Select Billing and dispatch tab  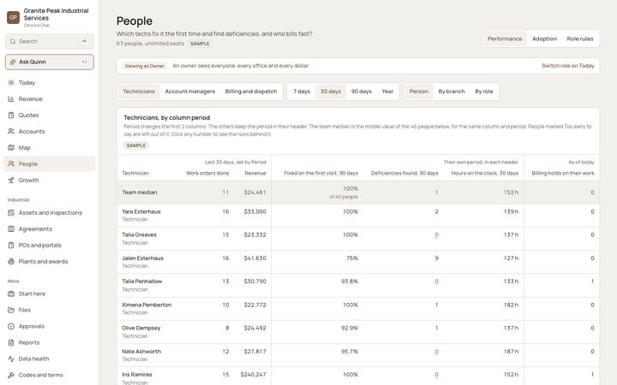250,92
